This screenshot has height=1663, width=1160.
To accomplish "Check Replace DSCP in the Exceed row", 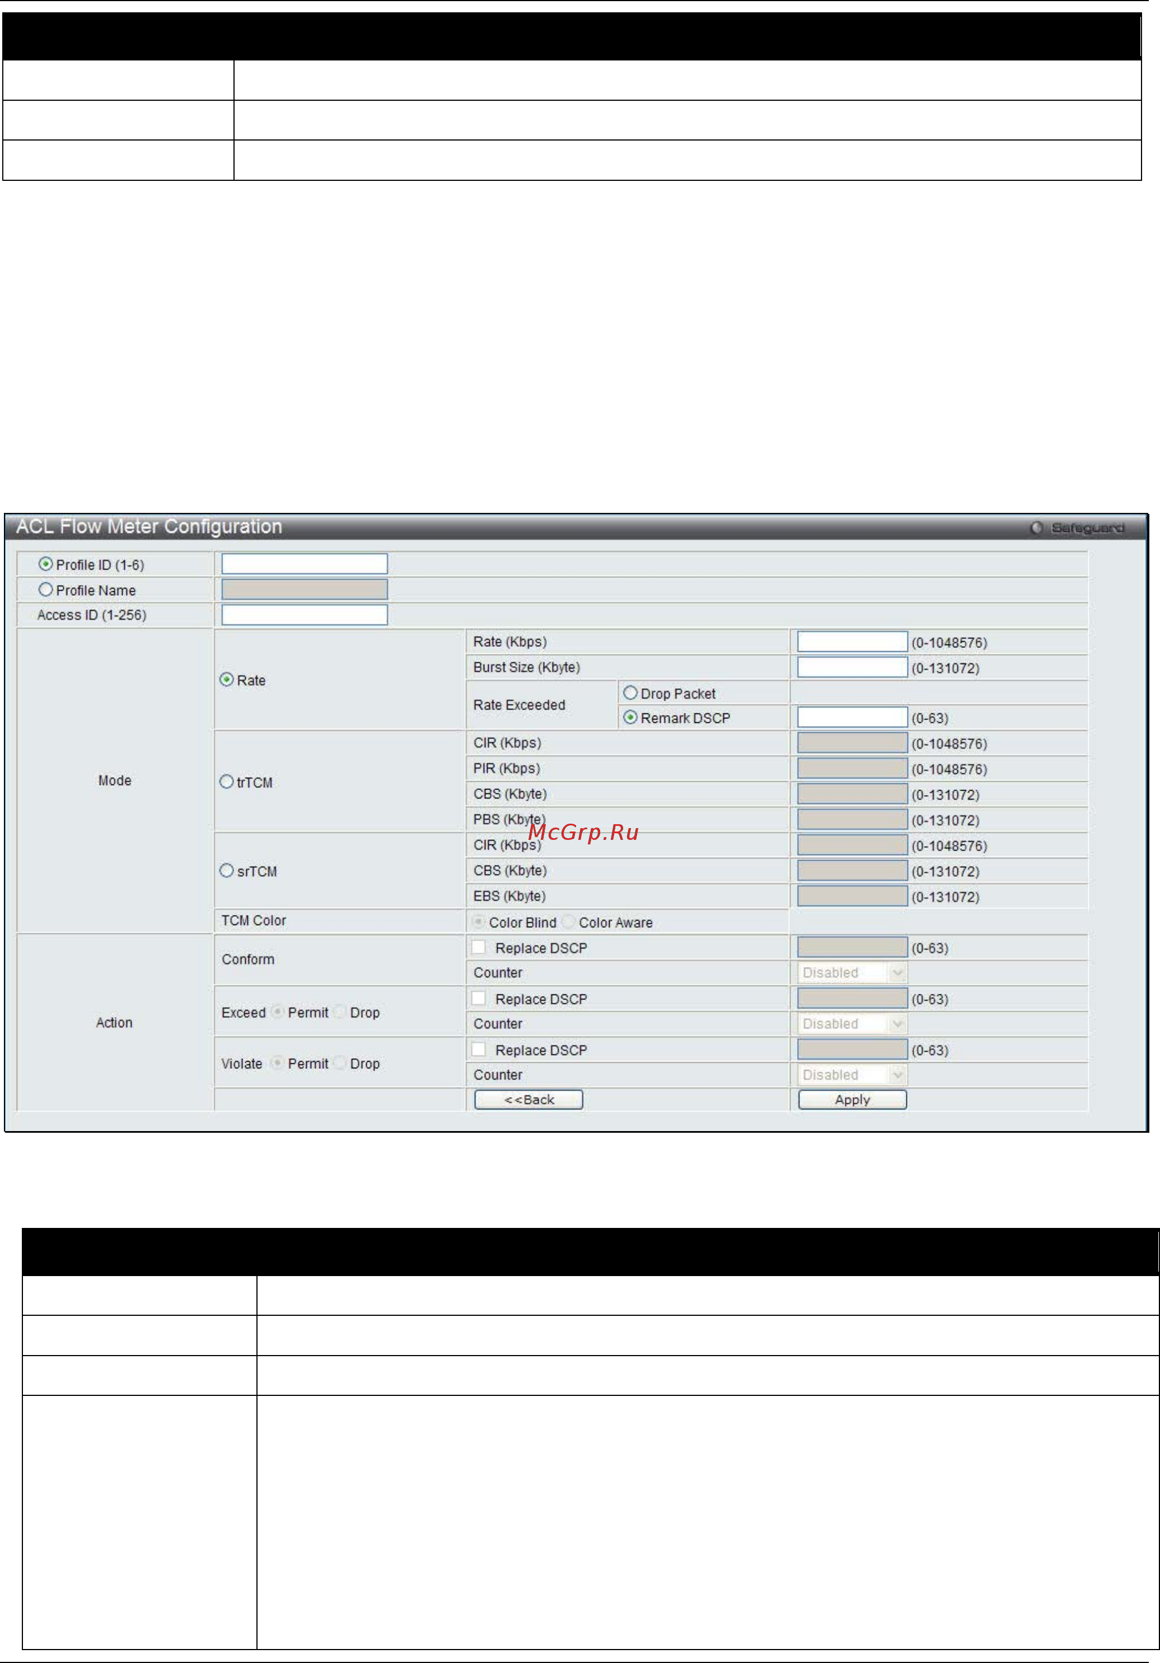I will coord(479,998).
